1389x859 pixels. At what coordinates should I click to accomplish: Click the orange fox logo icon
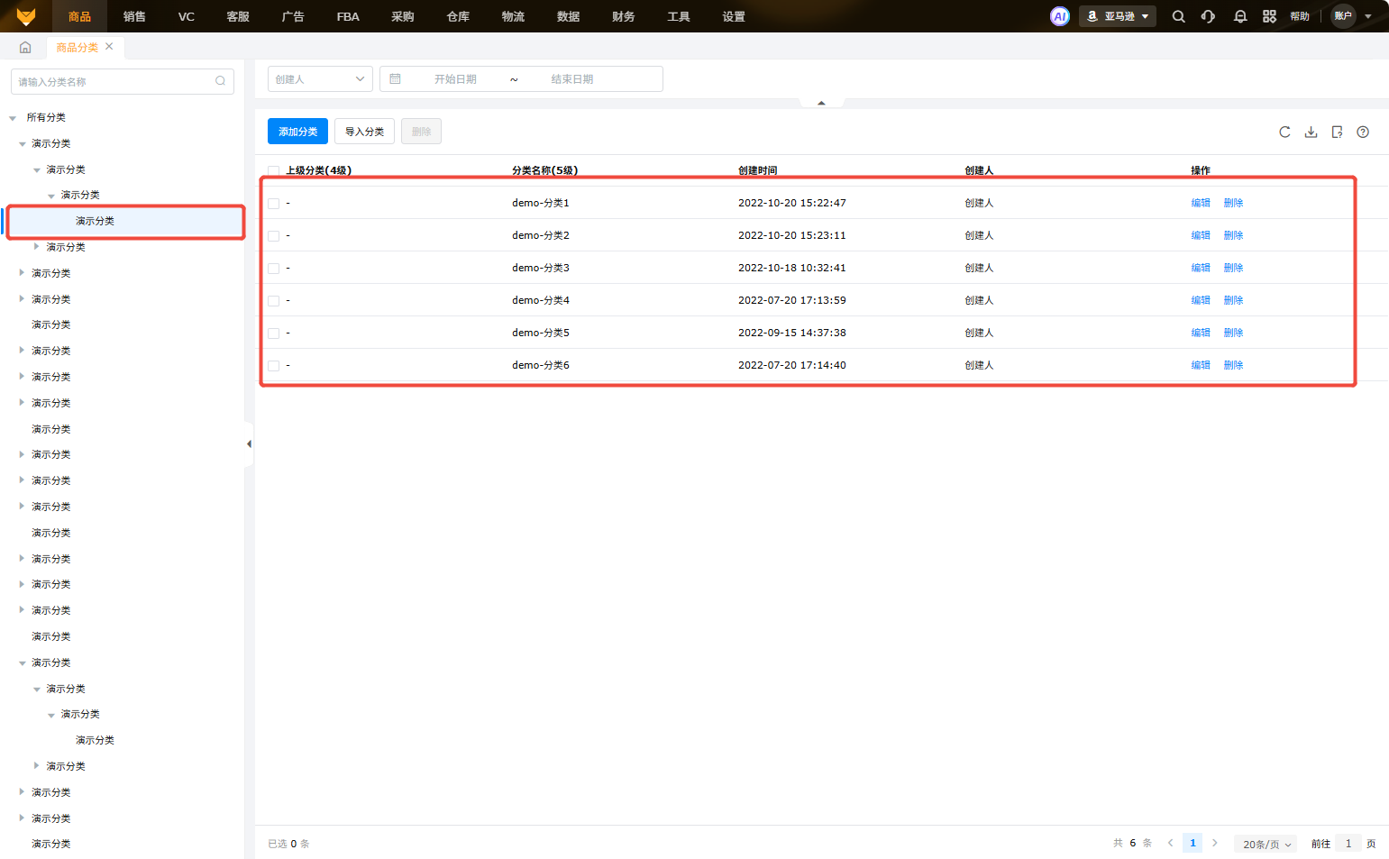click(x=26, y=16)
